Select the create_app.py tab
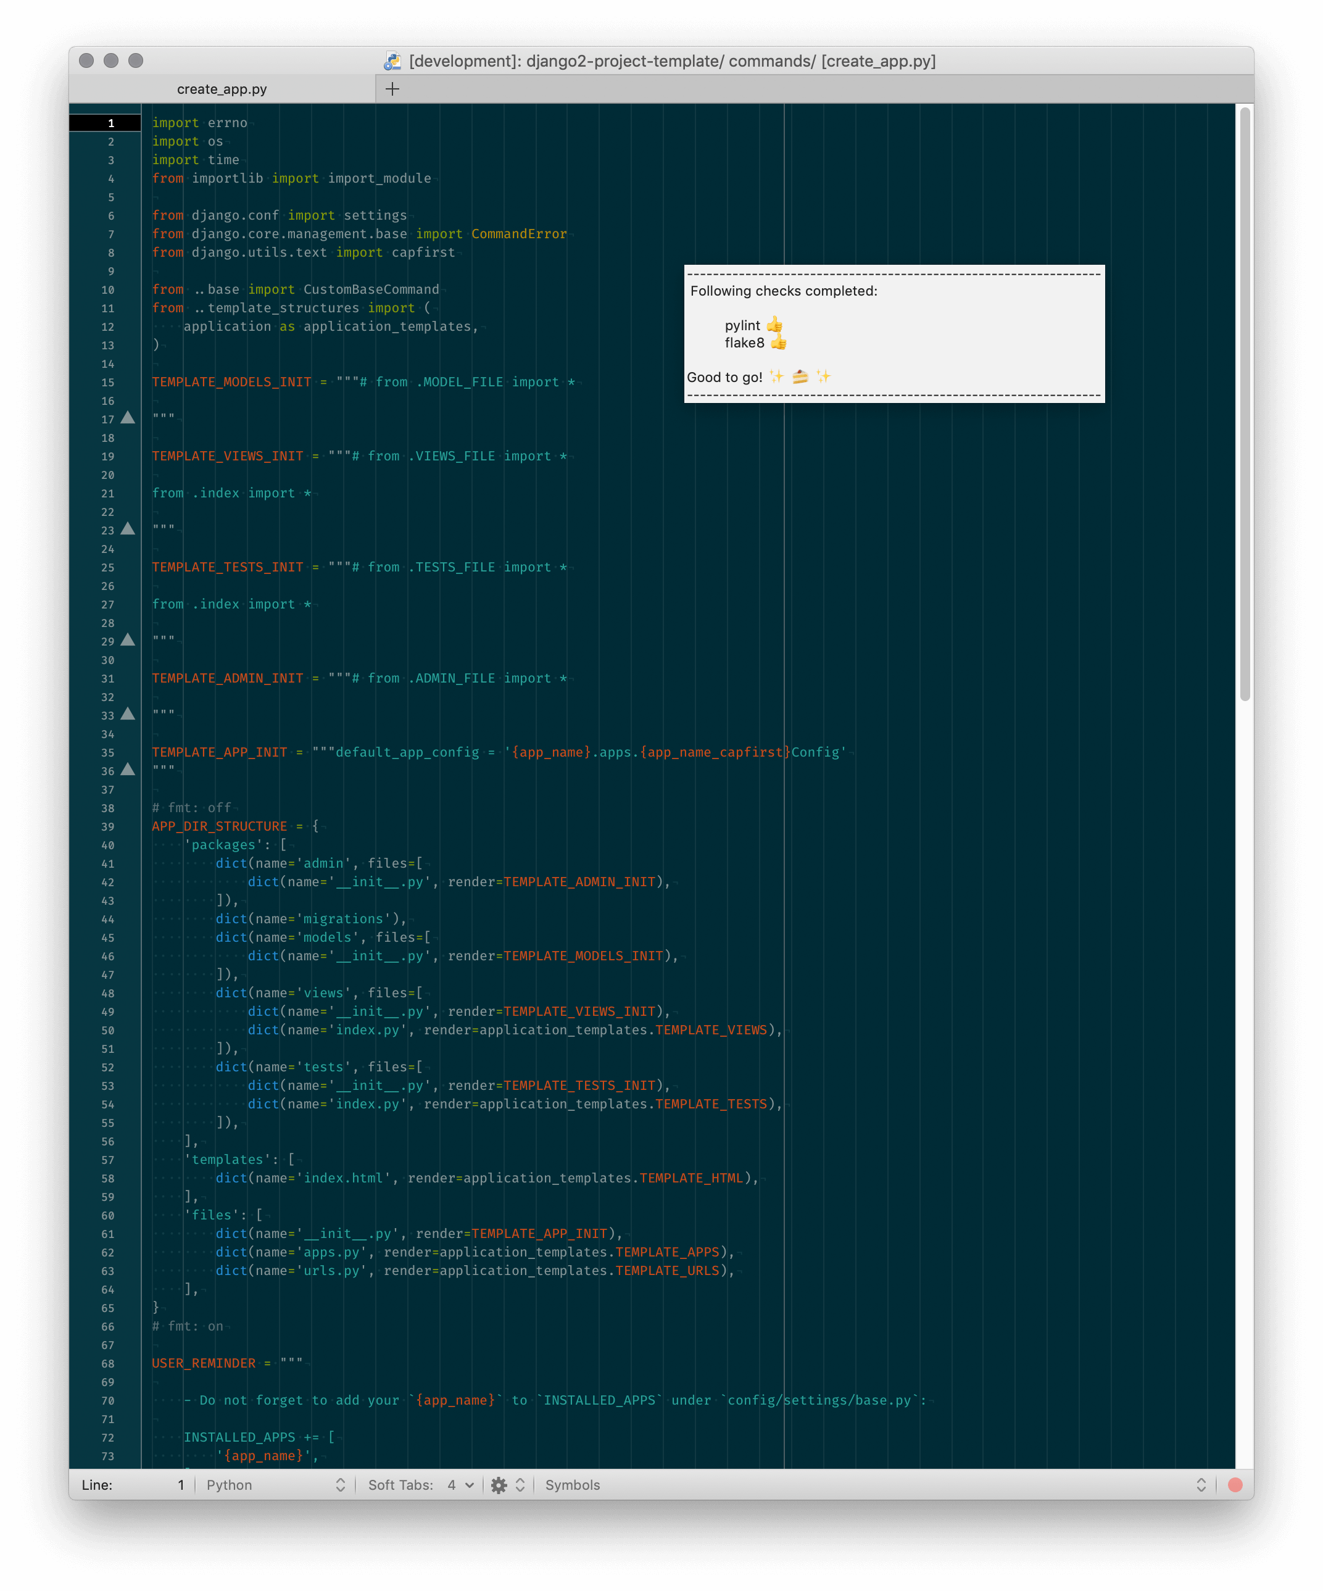 (x=222, y=89)
